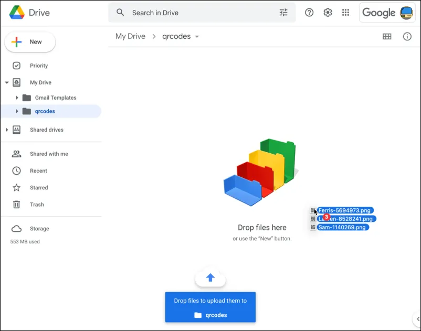
Task: Click the Drop files here text
Action: tap(262, 228)
